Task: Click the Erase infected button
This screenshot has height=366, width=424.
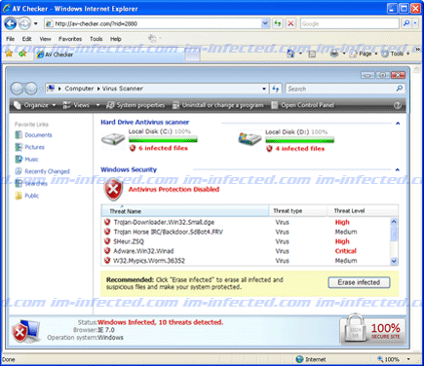Action: click(359, 282)
